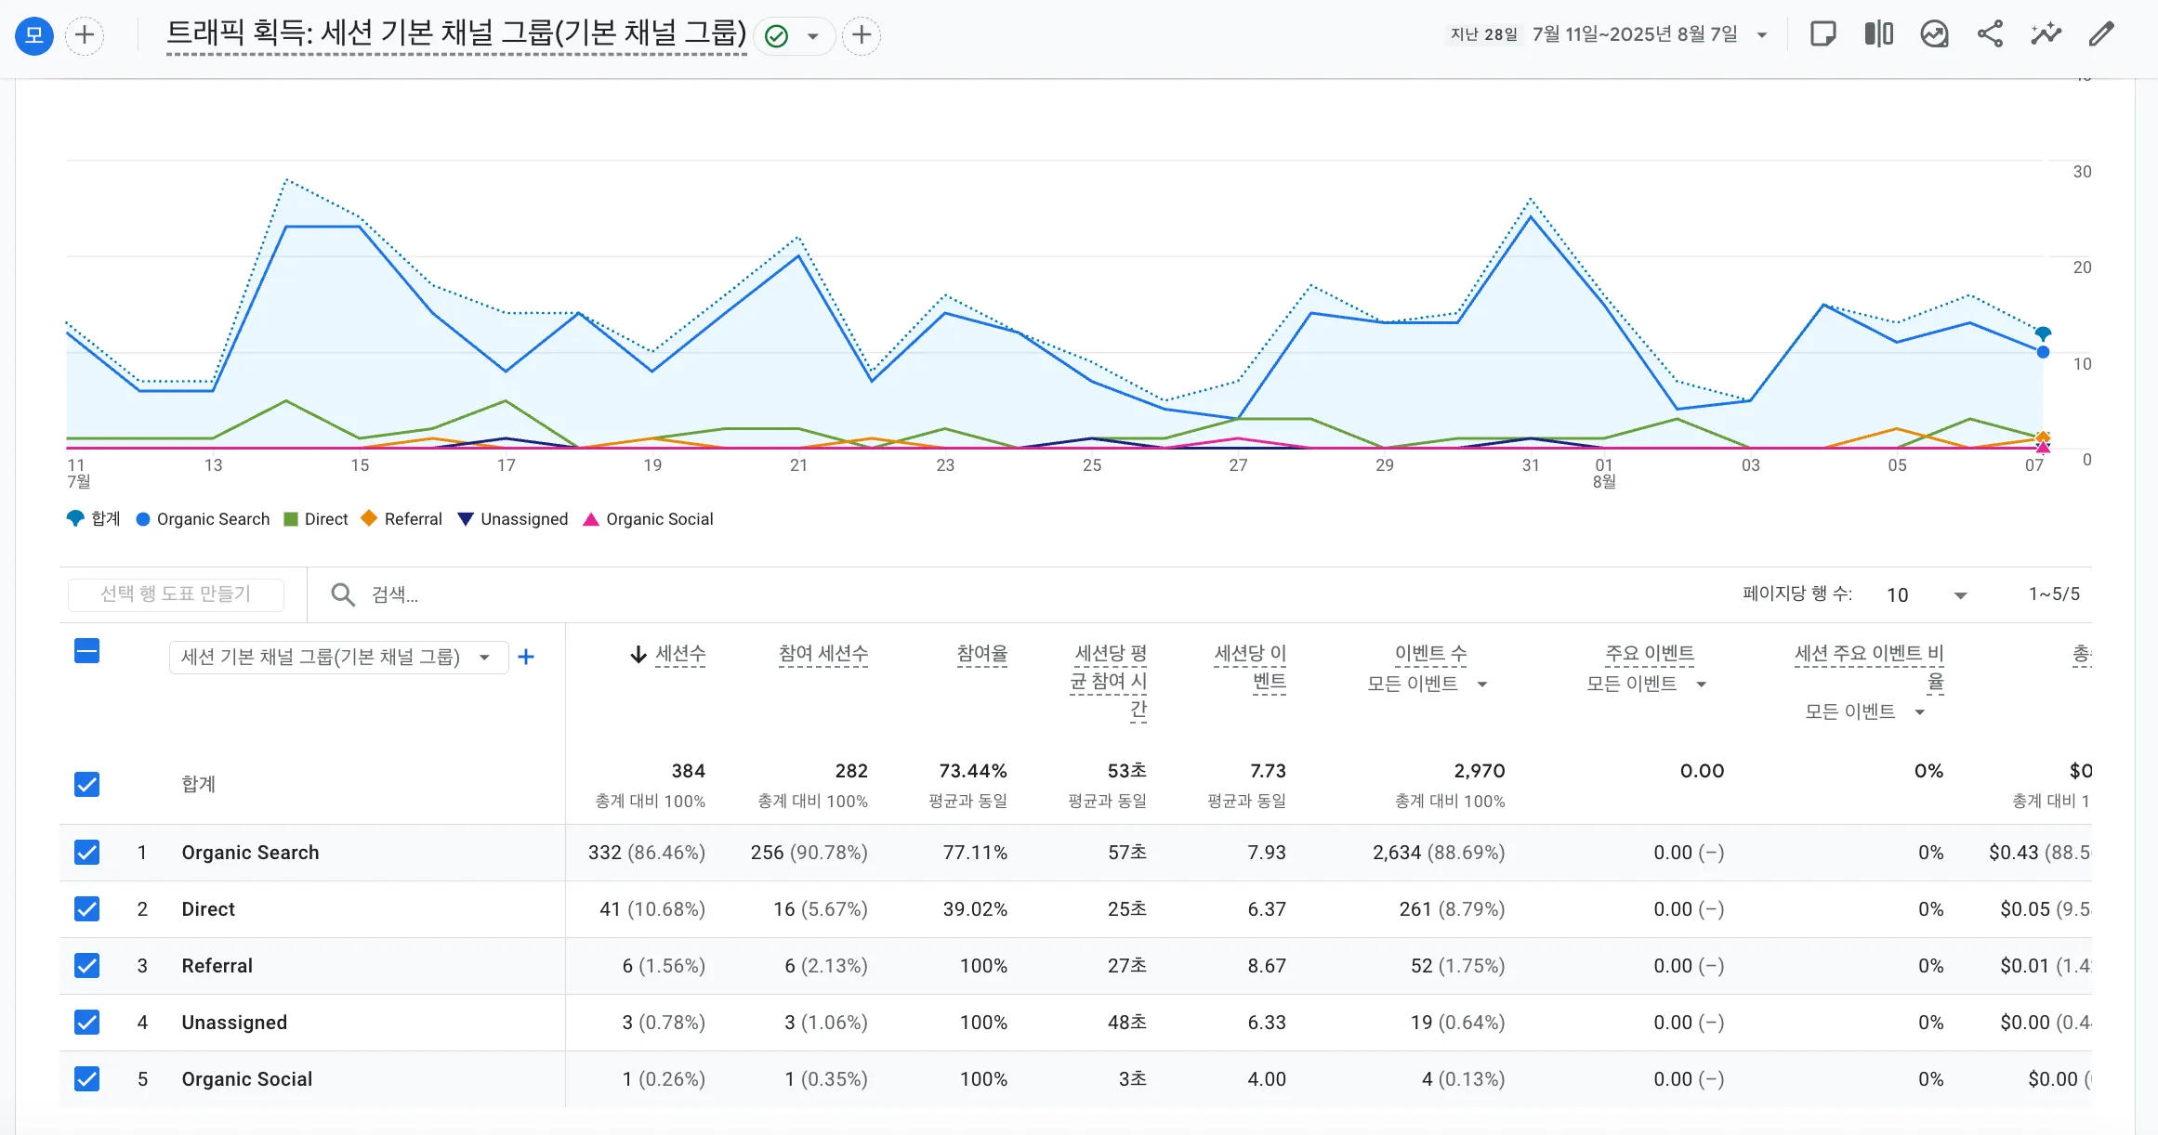This screenshot has width=2158, height=1135.
Task: Open 모든 이벤트 dropdown under 세션 주요 이벤트 비율
Action: coord(1865,712)
